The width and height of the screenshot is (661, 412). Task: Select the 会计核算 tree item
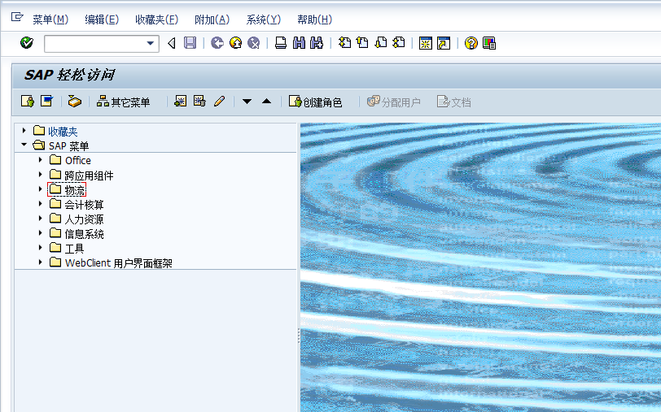pos(84,205)
